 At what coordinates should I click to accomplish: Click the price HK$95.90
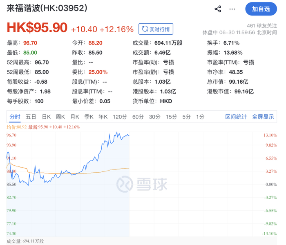pos(37,27)
